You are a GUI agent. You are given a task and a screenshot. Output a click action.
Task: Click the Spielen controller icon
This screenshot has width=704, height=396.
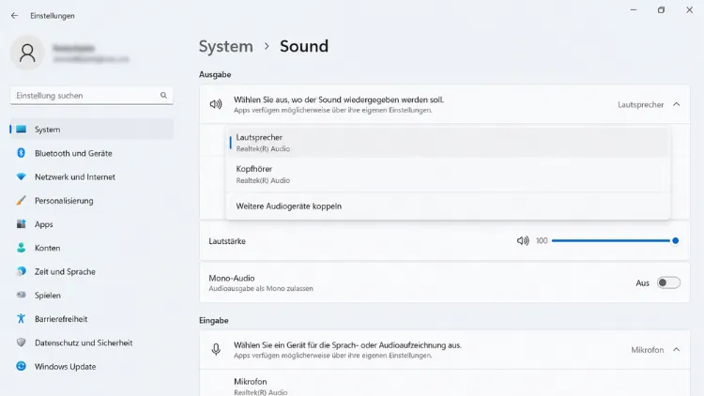tap(21, 295)
